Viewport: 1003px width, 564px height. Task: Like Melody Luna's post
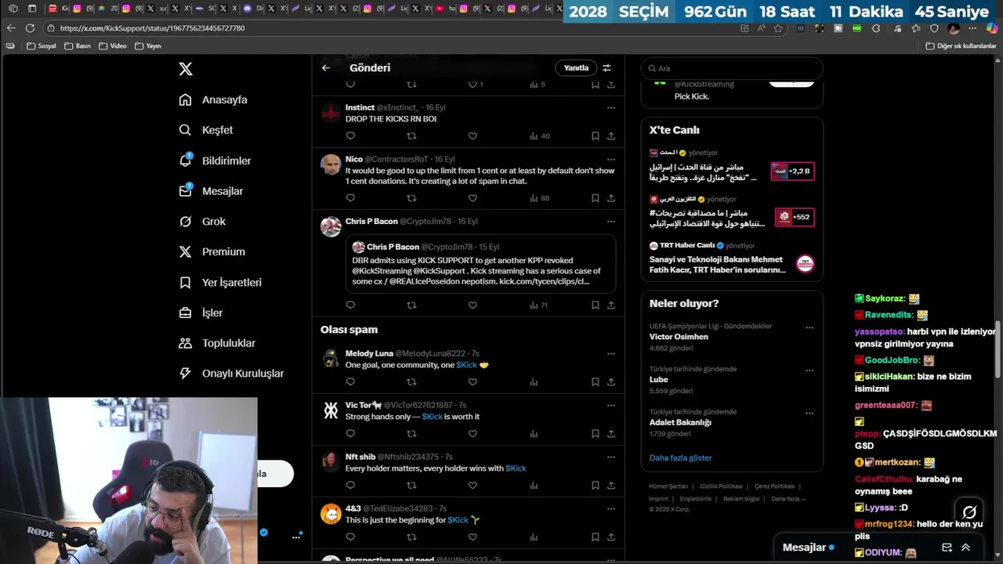pyautogui.click(x=473, y=382)
